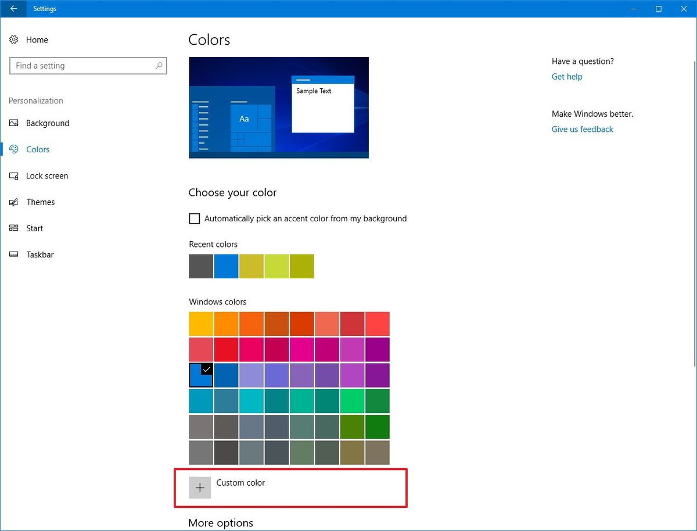Image resolution: width=697 pixels, height=531 pixels.
Task: Pick the blue recent color swatch
Action: pos(226,266)
